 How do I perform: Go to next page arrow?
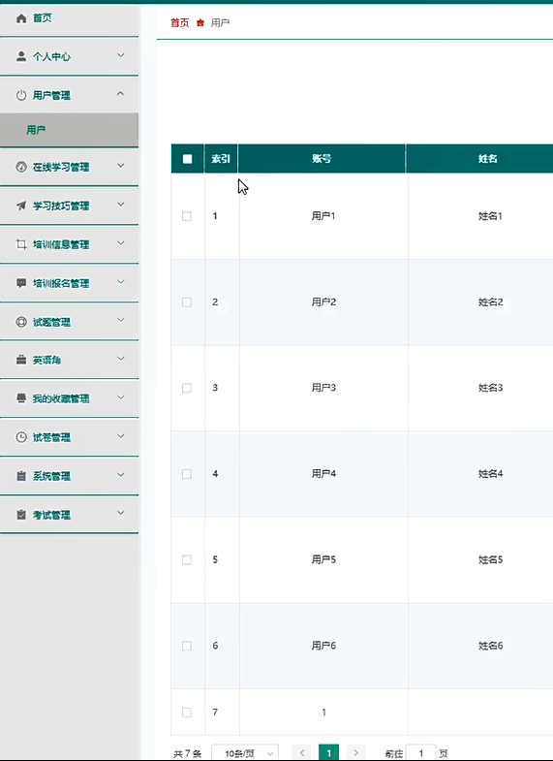[355, 752]
